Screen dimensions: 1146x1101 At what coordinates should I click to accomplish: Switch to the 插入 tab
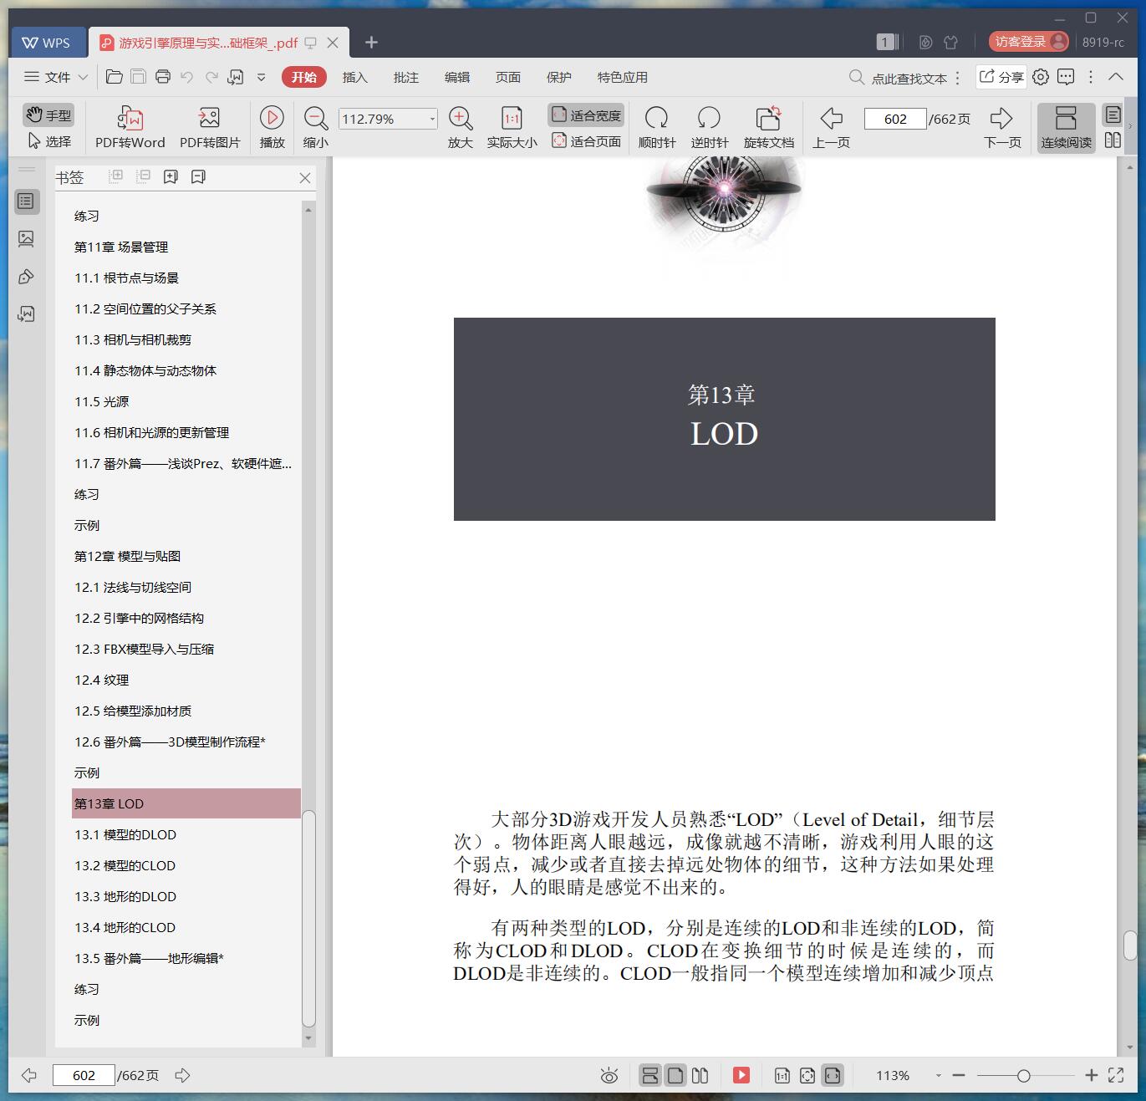(355, 77)
